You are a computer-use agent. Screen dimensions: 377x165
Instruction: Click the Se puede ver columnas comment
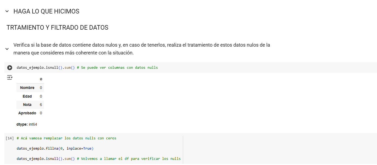coord(117,68)
